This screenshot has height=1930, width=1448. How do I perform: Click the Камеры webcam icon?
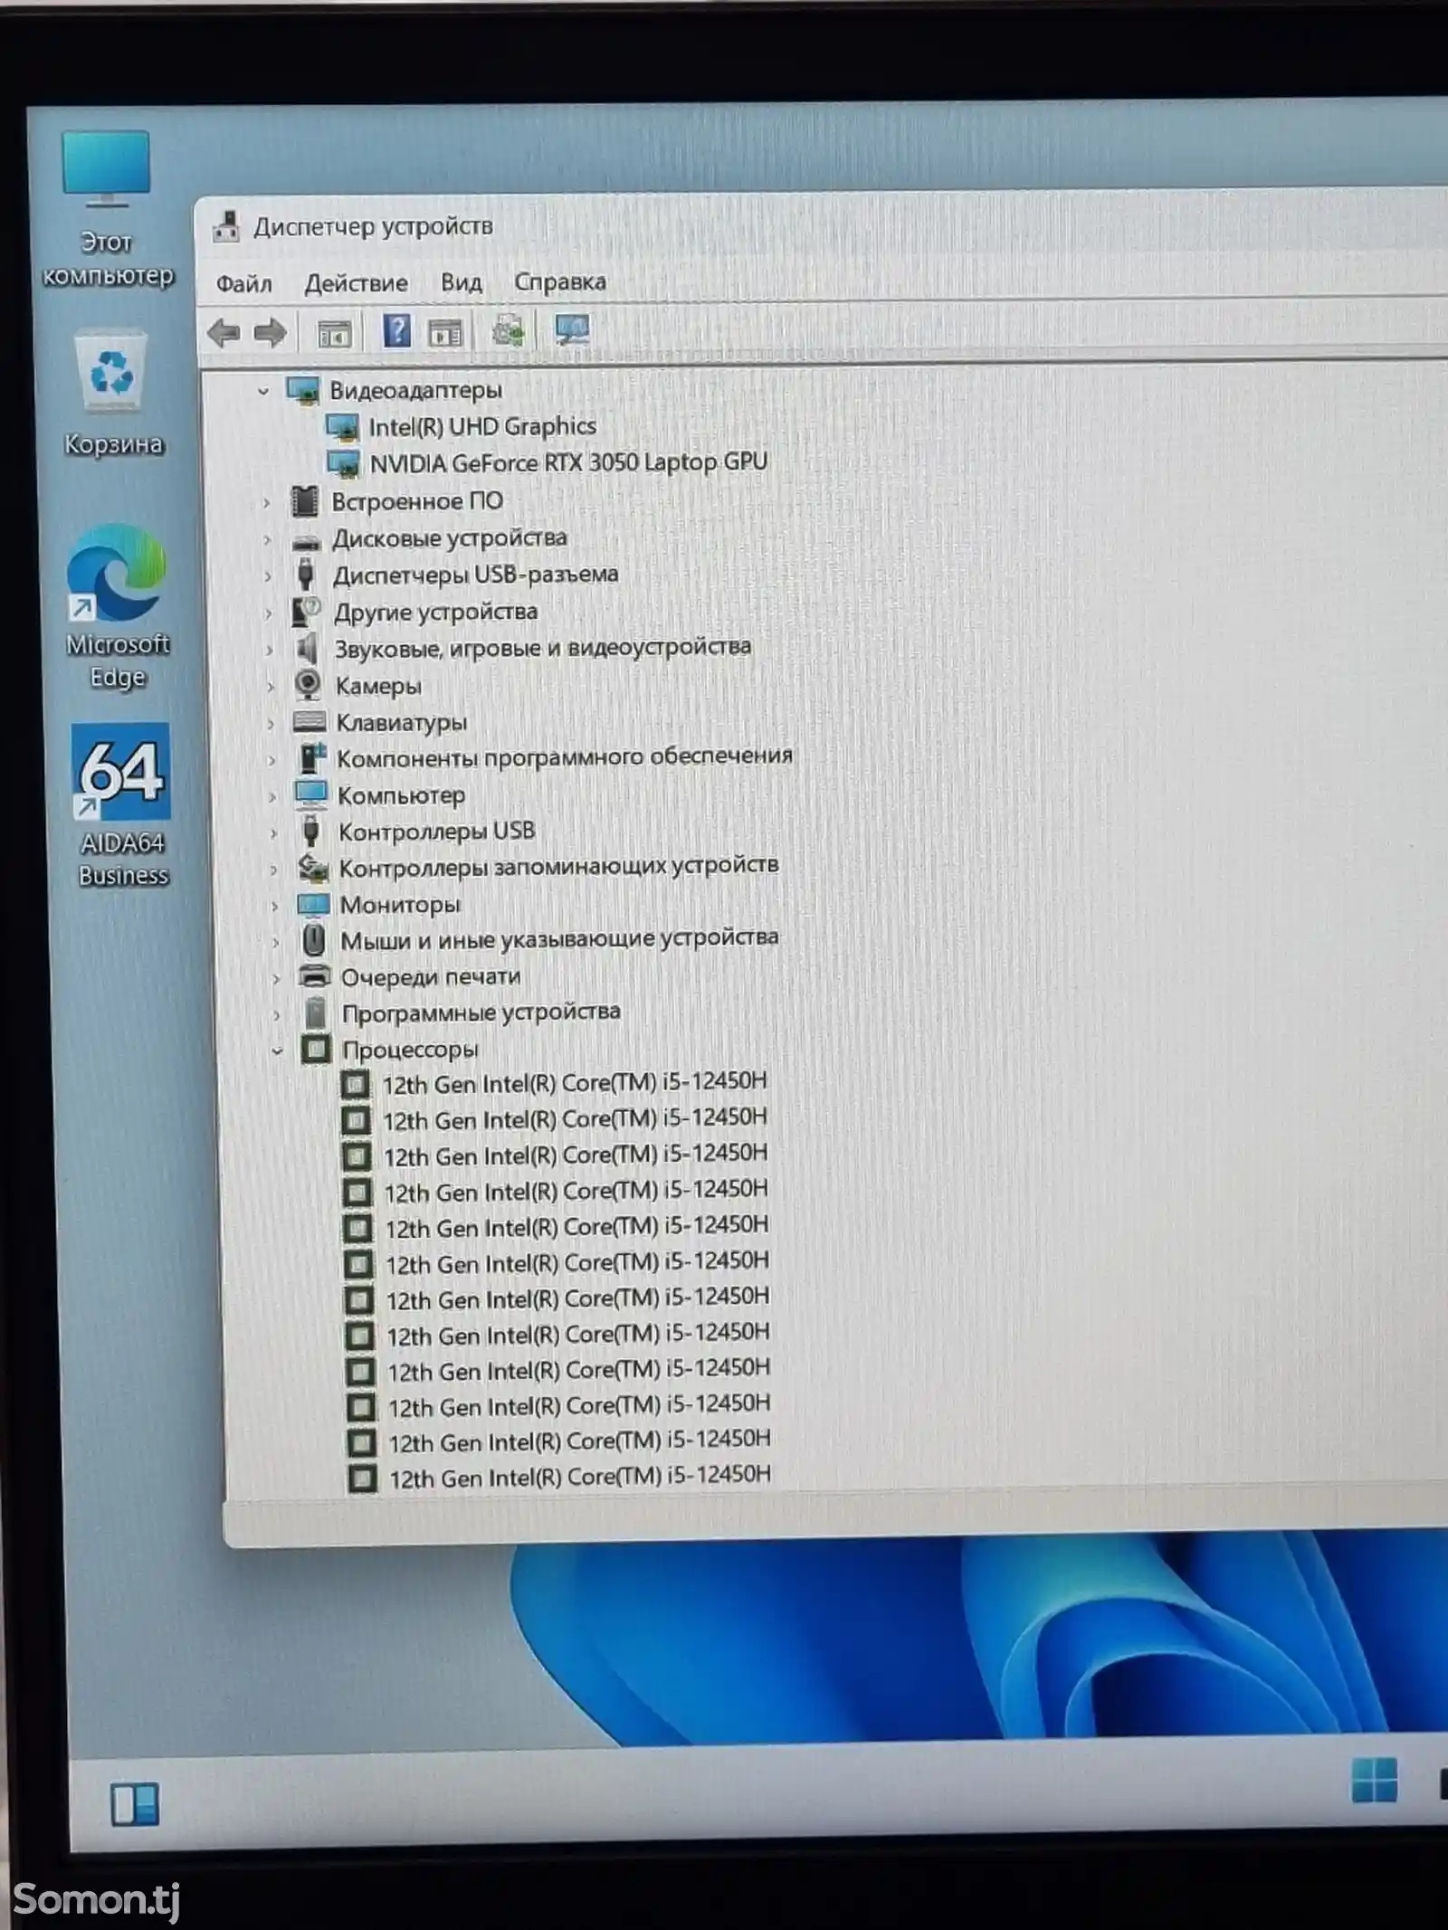click(308, 685)
